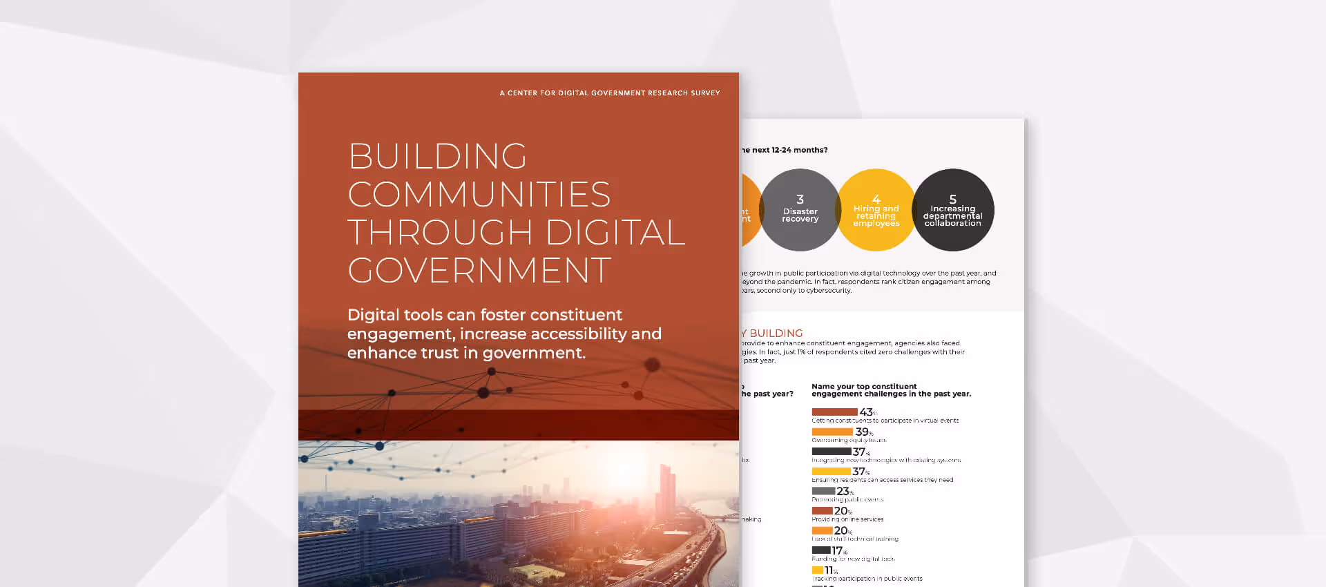
Task: Click the 'Lack of staff technical training' label
Action: point(855,539)
